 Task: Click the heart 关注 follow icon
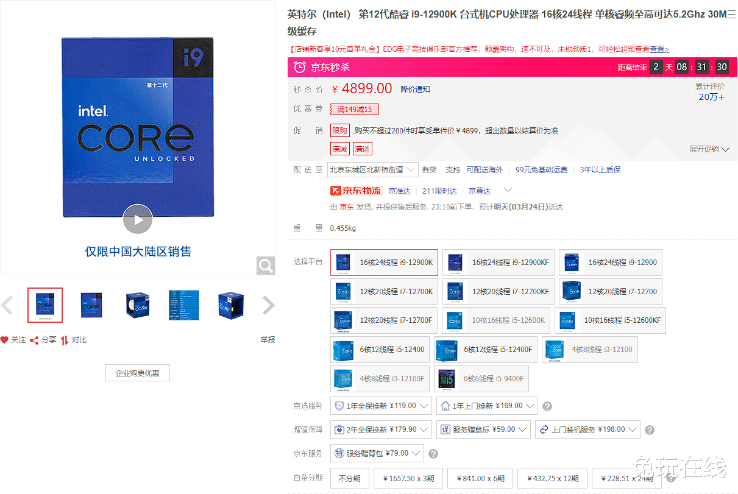click(6, 341)
